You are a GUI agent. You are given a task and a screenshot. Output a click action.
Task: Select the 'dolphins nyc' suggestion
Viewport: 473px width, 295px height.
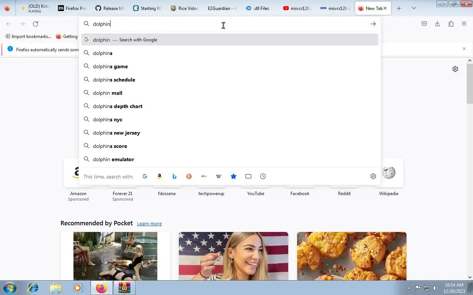(x=230, y=119)
